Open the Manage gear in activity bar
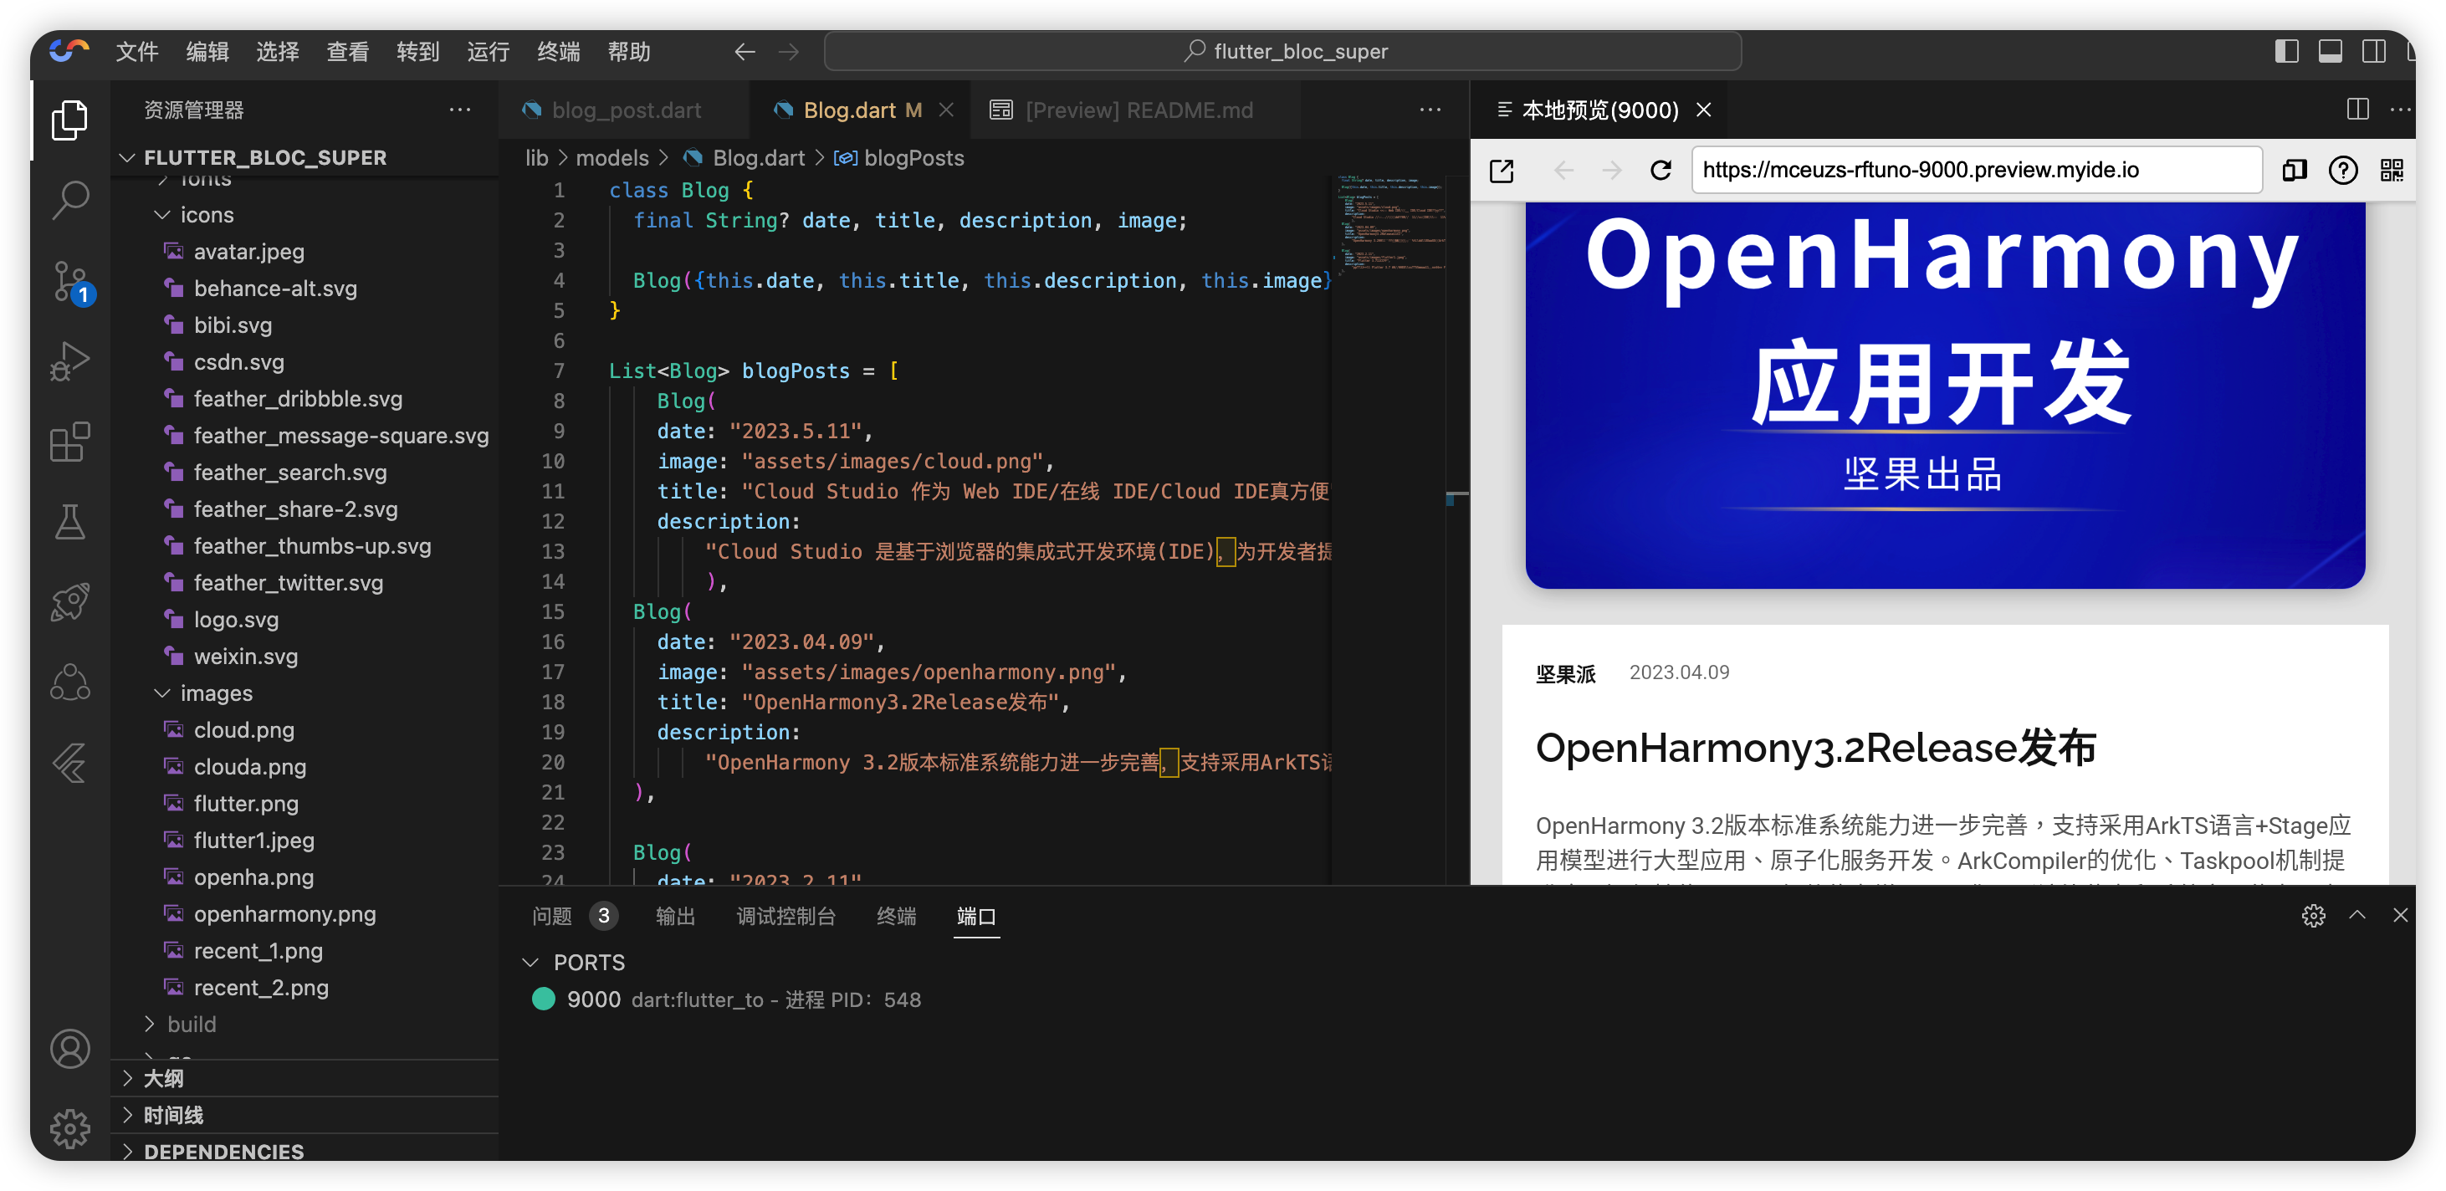 coord(69,1128)
